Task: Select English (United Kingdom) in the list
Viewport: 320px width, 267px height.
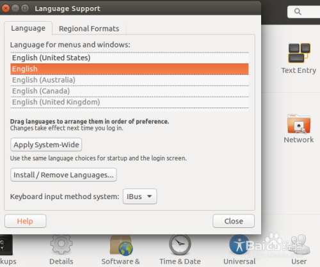Action: pos(129,102)
